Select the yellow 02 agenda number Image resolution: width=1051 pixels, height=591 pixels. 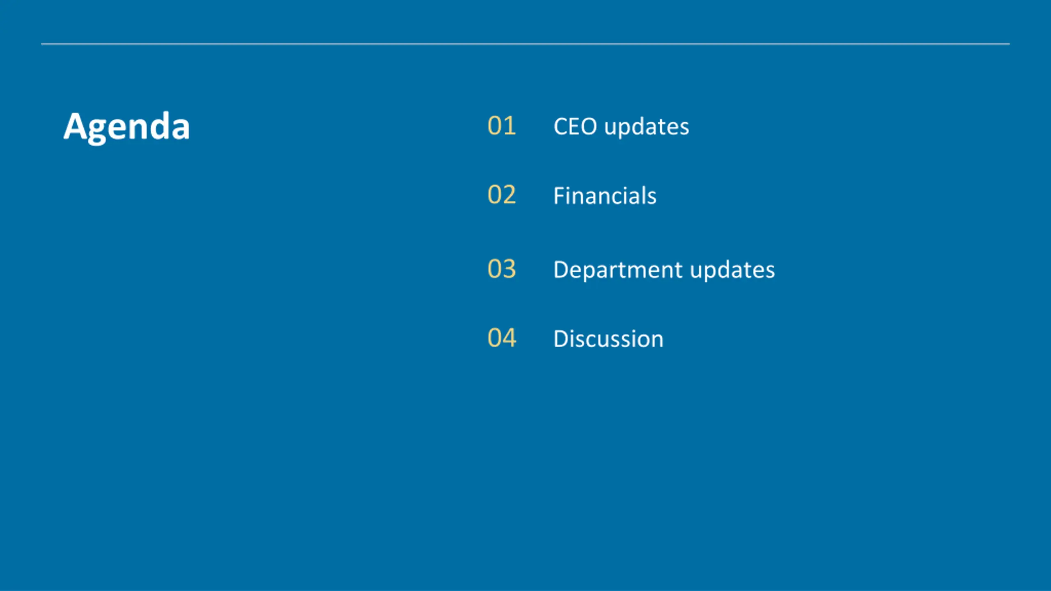501,195
